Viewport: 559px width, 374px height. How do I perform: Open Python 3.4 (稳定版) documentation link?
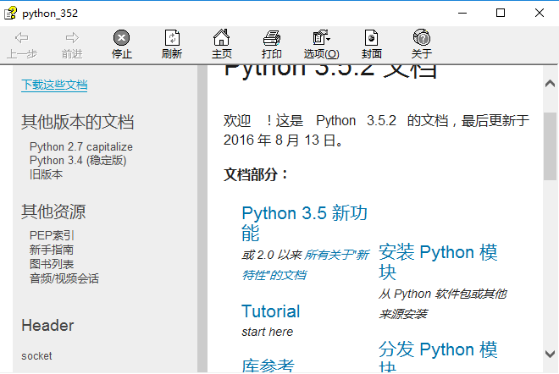click(x=77, y=160)
